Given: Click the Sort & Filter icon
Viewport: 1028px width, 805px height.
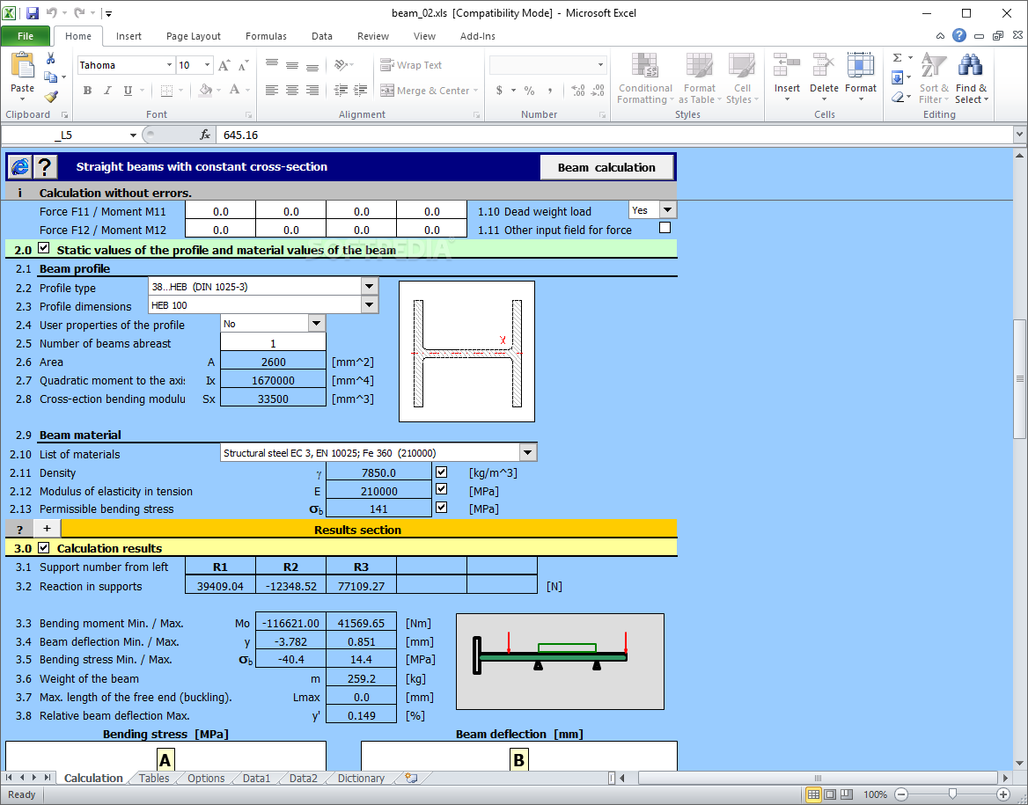Looking at the screenshot, I should (933, 66).
